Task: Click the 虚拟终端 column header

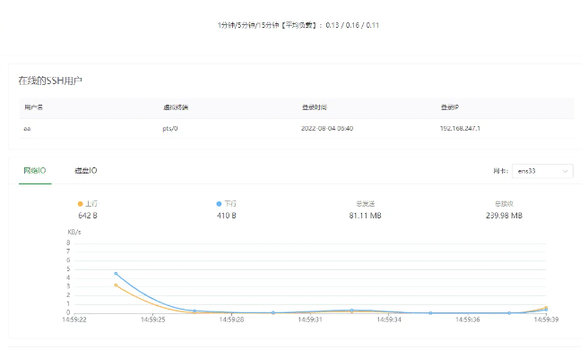Action: click(x=176, y=107)
